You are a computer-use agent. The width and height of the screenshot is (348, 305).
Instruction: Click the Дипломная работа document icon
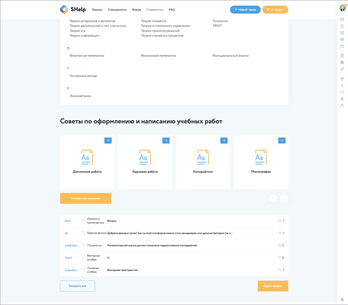pyautogui.click(x=87, y=157)
